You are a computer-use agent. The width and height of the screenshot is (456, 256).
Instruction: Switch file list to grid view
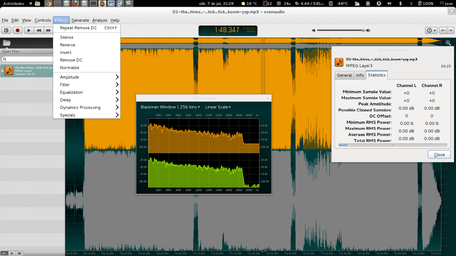click(19, 253)
